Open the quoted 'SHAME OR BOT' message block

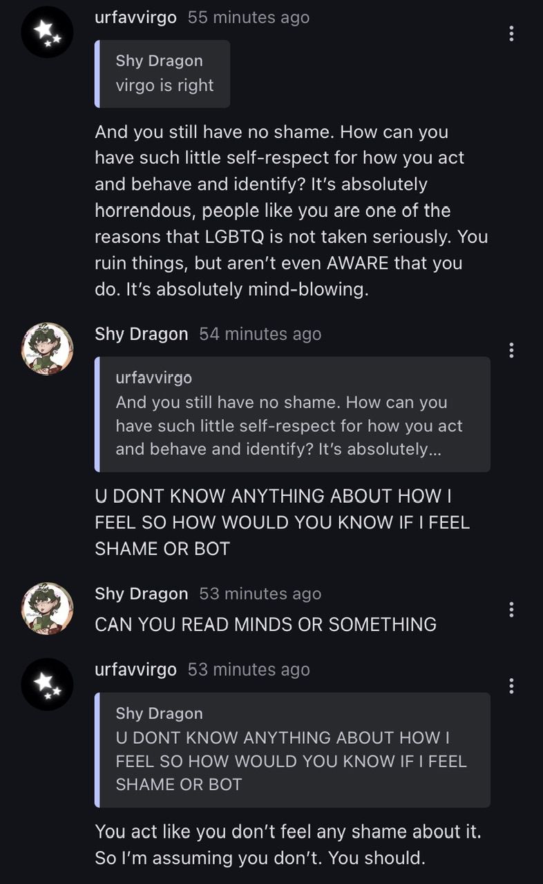[x=292, y=750]
